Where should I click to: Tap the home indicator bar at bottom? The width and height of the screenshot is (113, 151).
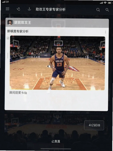(56, 149)
